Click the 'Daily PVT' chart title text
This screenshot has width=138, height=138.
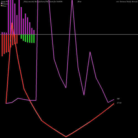[5, 2]
